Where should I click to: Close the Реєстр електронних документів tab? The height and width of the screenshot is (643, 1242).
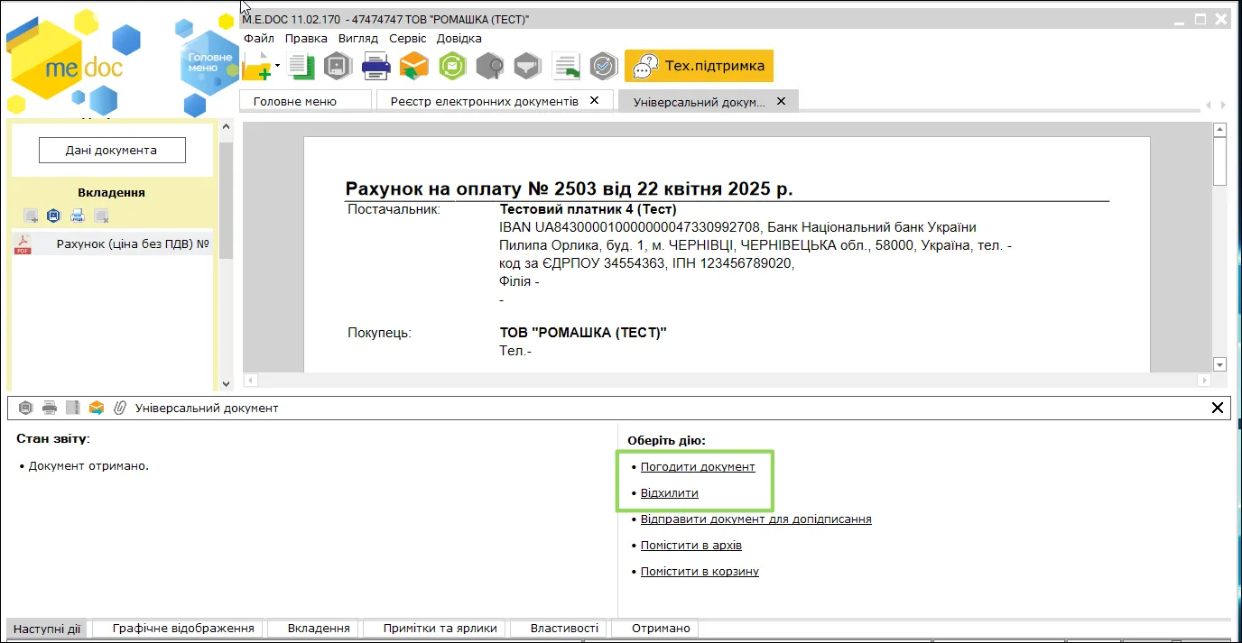tap(594, 100)
